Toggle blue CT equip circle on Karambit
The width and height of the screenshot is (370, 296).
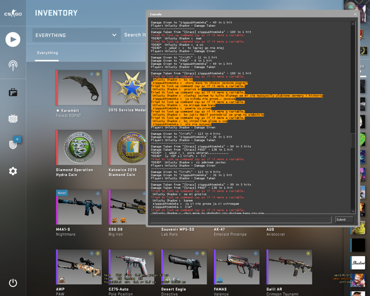point(92,74)
